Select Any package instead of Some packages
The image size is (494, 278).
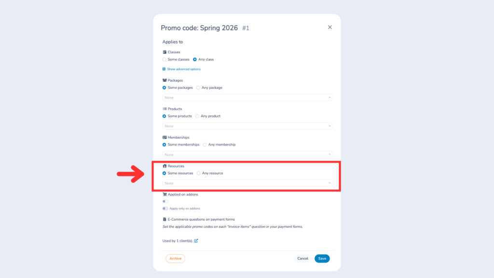(x=198, y=87)
